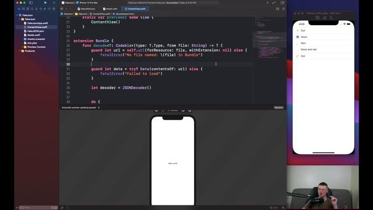Select the Source Control navigator icon
373x210 pixels.
[x=23, y=9]
